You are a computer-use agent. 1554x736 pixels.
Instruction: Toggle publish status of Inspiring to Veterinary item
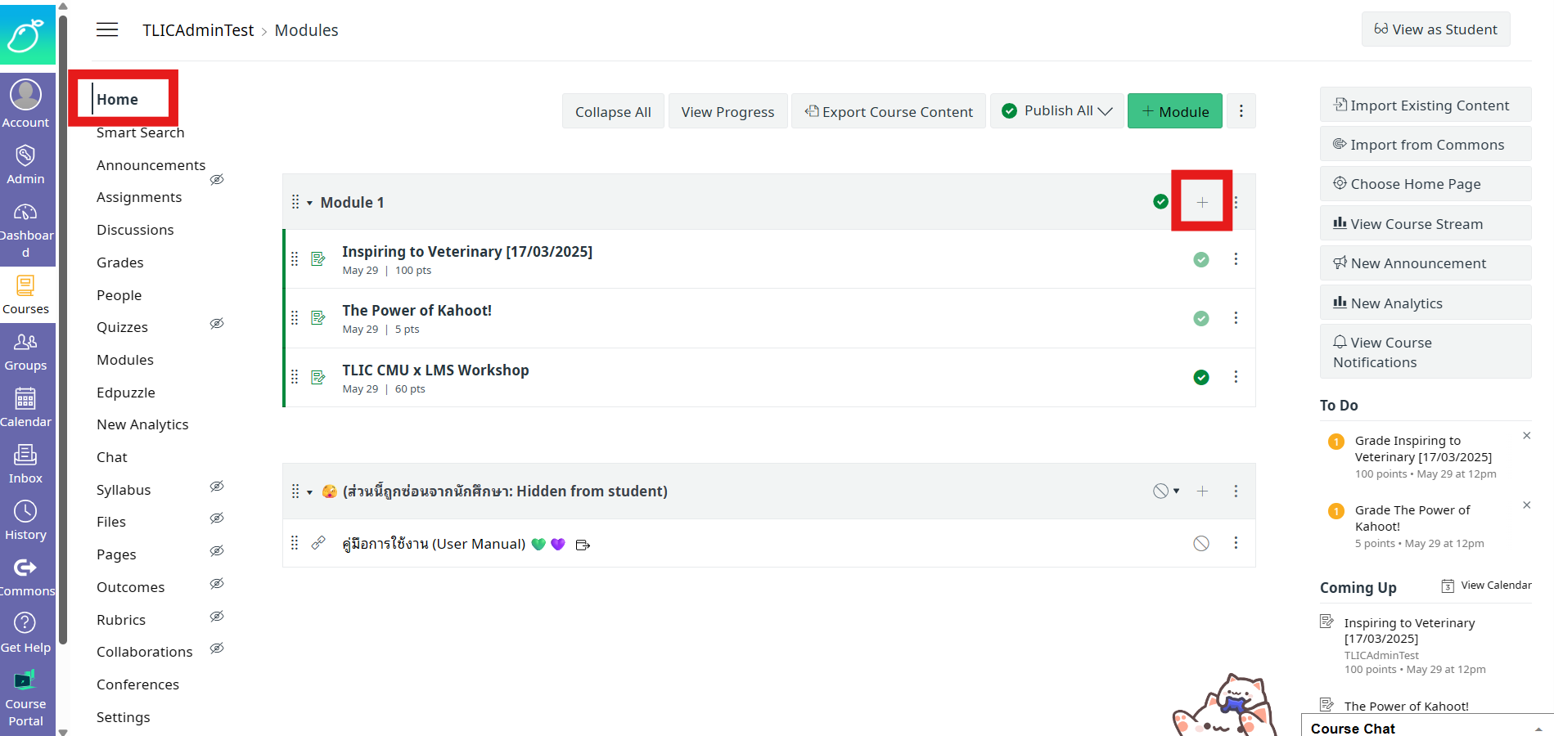click(x=1200, y=259)
